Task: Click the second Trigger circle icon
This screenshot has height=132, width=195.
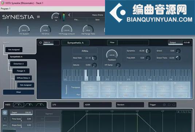Action: 169,105
